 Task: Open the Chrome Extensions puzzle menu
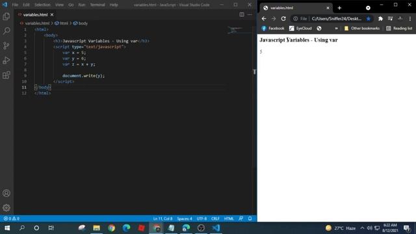click(x=380, y=19)
